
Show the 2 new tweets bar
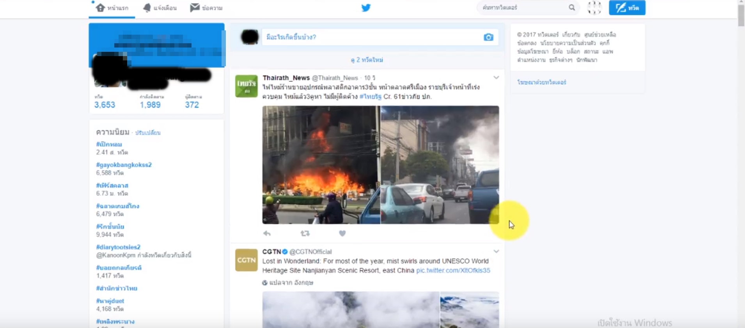(367, 60)
